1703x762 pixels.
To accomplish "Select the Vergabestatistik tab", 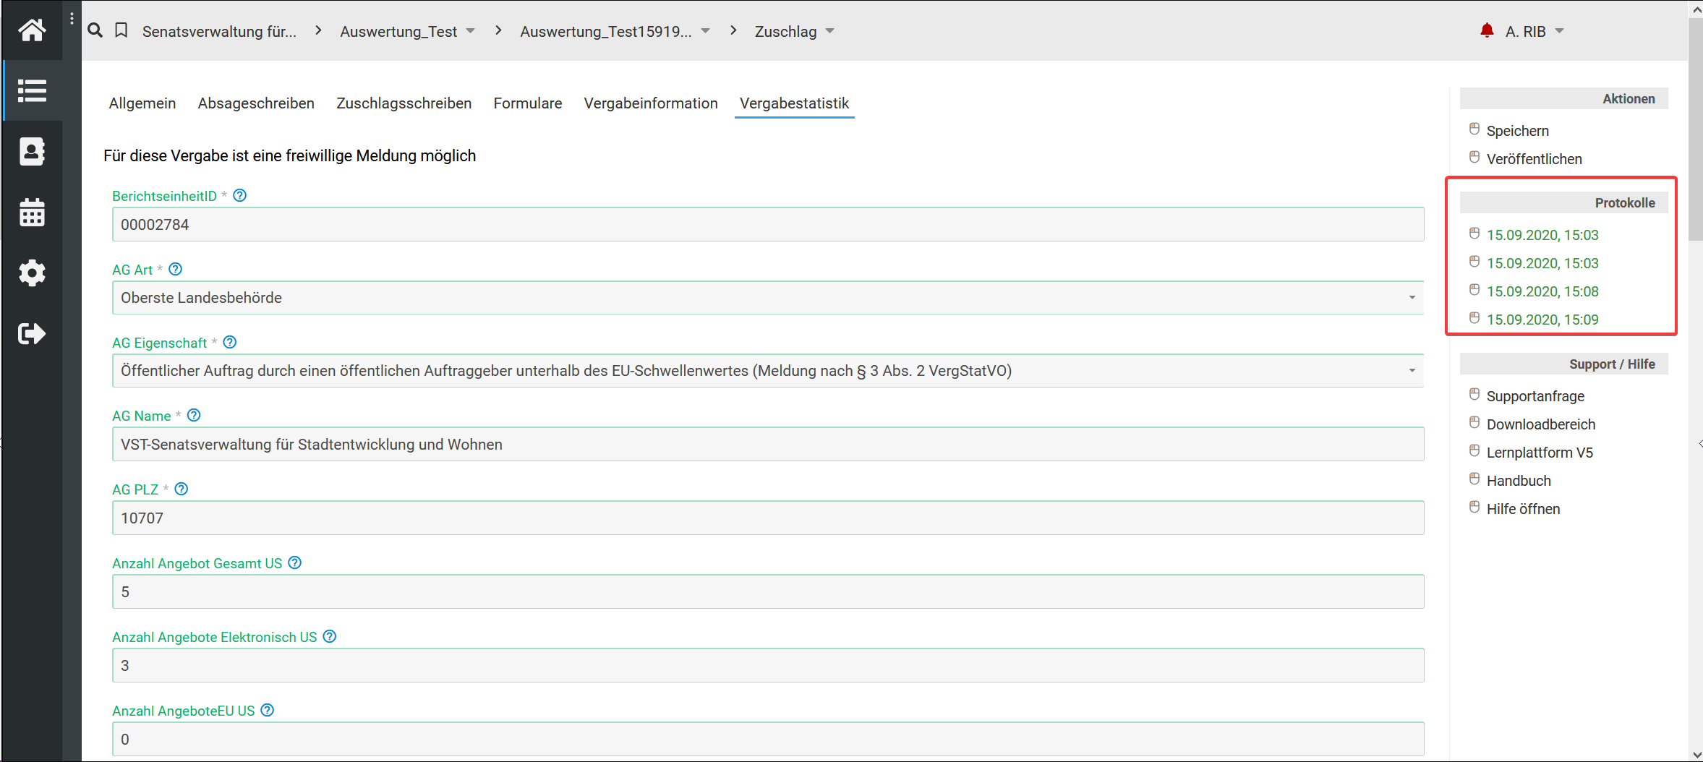I will pyautogui.click(x=794, y=103).
